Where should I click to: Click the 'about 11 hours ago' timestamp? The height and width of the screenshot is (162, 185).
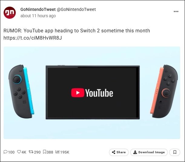coord(38,16)
